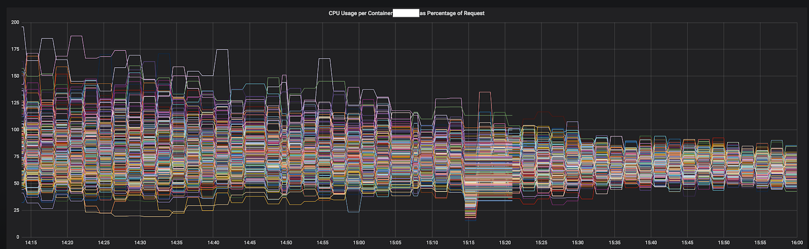The height and width of the screenshot is (249, 809).
Task: Select the 125 y-axis label
Action: pyautogui.click(x=15, y=103)
